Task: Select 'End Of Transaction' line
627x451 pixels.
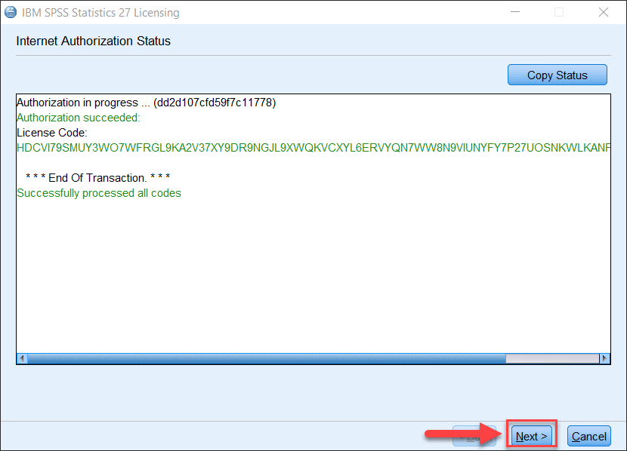Action: pos(98,178)
